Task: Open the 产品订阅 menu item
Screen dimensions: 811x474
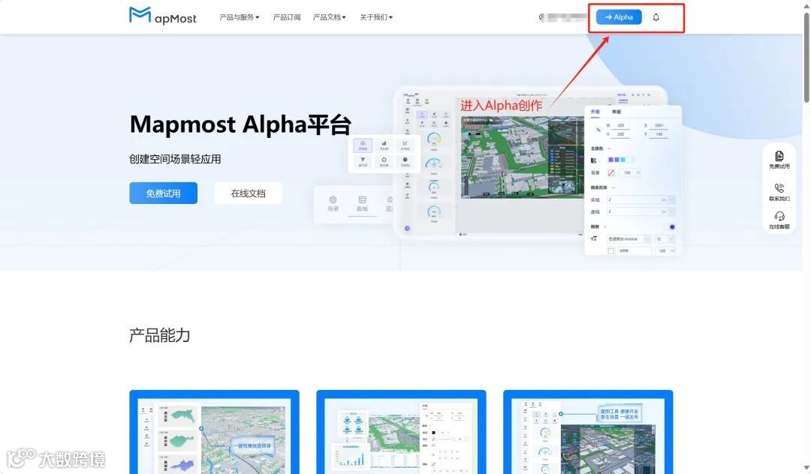Action: pyautogui.click(x=287, y=17)
